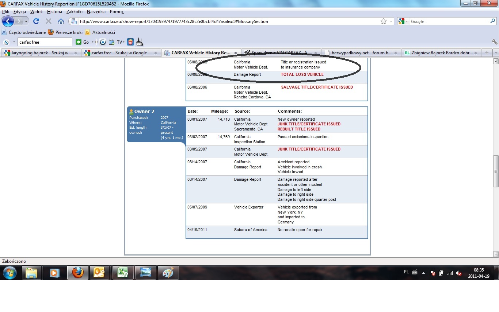The image size is (499, 312).
Task: Open the Windows Start menu
Action: click(10, 273)
